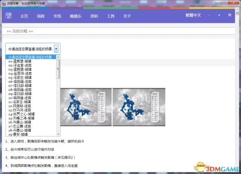Select 10-临阳道-迷宫 from list
The width and height of the screenshot is (241, 174).
(31, 98)
